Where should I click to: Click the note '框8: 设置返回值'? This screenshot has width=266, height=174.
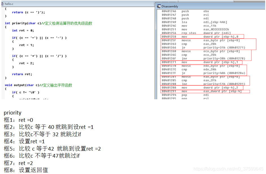26,170
